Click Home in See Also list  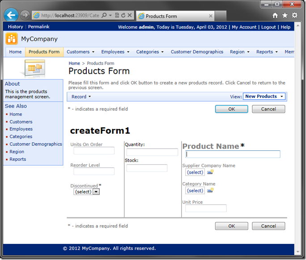16,114
